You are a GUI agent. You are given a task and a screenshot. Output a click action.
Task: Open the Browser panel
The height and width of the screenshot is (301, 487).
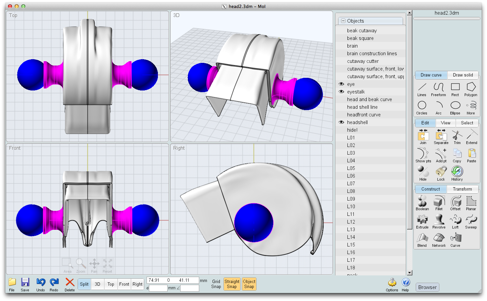point(427,287)
